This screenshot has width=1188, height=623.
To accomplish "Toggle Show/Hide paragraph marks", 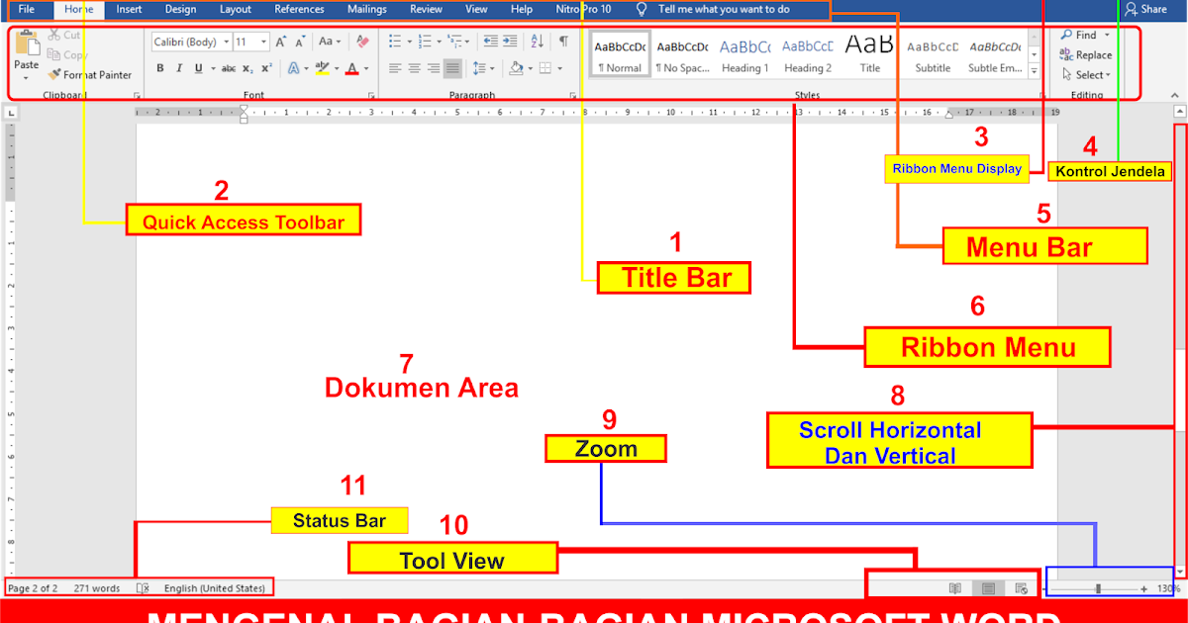I will (x=562, y=41).
